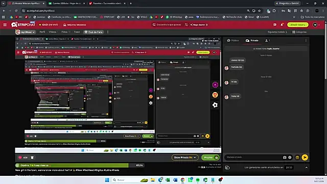Screen dimensions: 327x184
Task: Click the green Añadir tokens button
Action: tap(297, 25)
